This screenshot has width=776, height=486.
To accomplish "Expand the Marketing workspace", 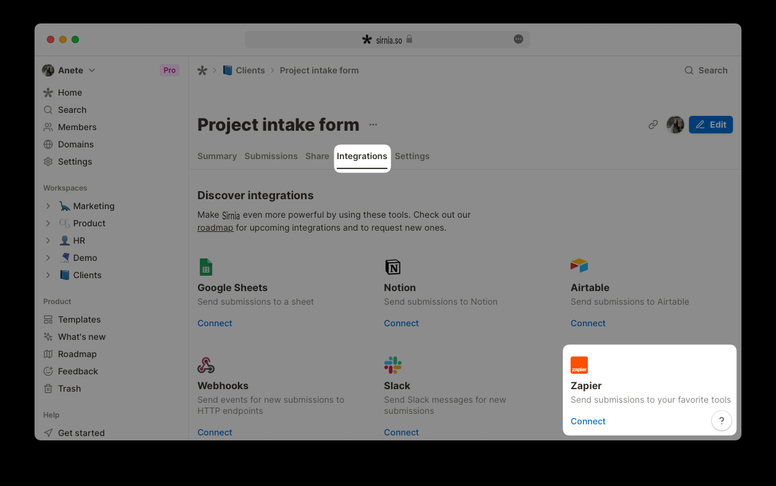I will (x=48, y=206).
